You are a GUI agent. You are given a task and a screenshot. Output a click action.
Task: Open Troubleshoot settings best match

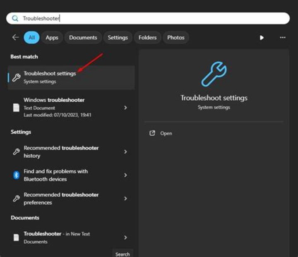(x=71, y=77)
